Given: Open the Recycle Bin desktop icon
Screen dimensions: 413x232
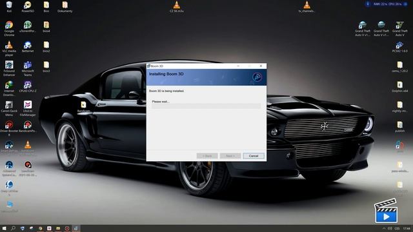Looking at the screenshot, I should (9, 7).
